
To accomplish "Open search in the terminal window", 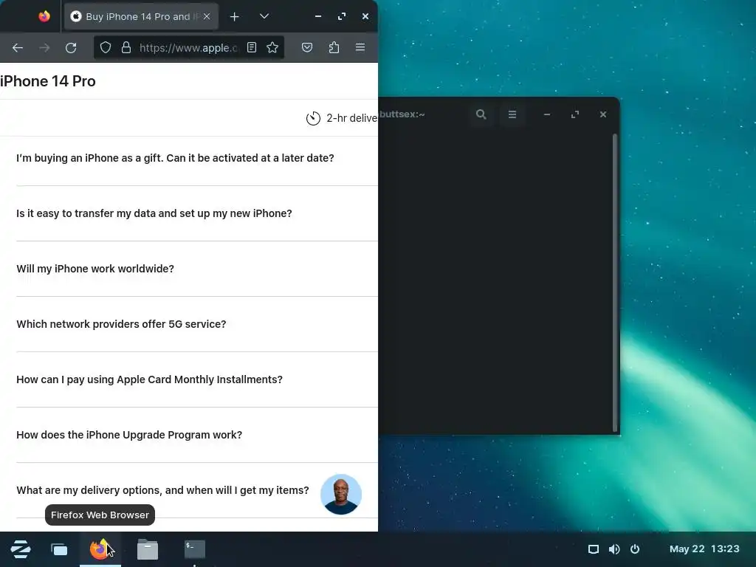I will click(481, 114).
